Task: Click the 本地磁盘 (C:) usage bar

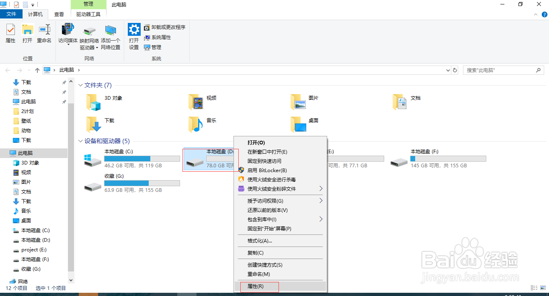Action: (x=142, y=159)
